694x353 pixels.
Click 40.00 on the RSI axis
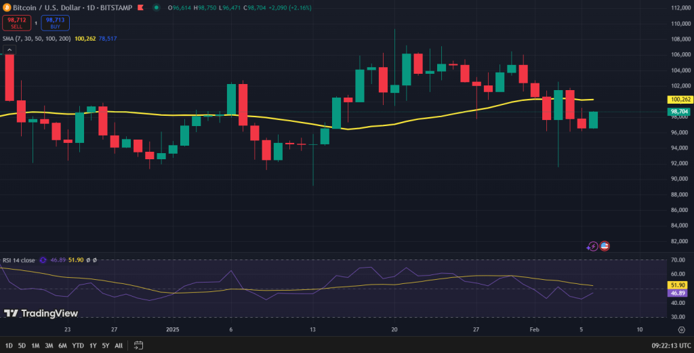[x=678, y=303]
